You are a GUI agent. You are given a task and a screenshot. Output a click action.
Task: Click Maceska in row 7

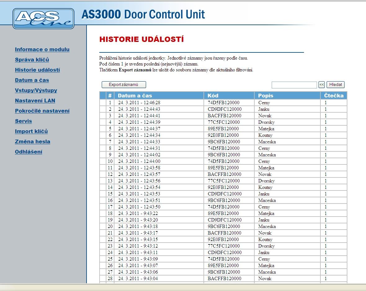point(267,142)
